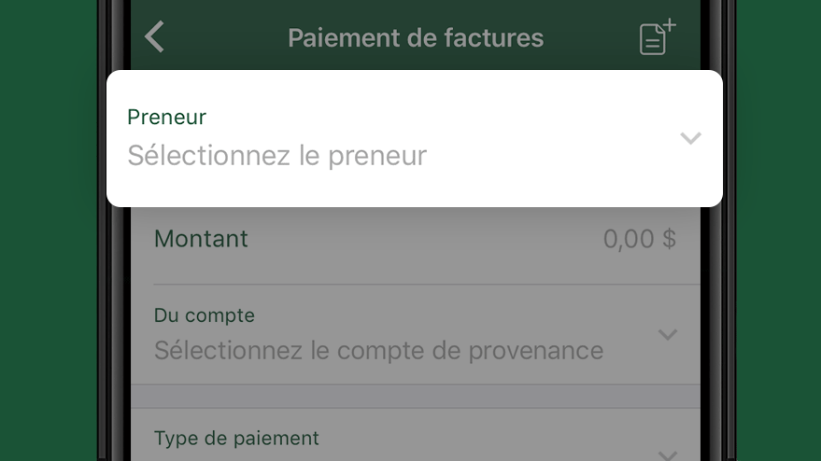The image size is (821, 461).
Task: Choose "Sélectionnez le compte de provenance"
Action: click(378, 350)
